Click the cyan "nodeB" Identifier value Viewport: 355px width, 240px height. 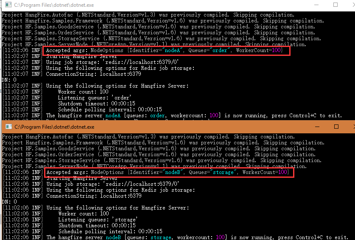point(173,172)
